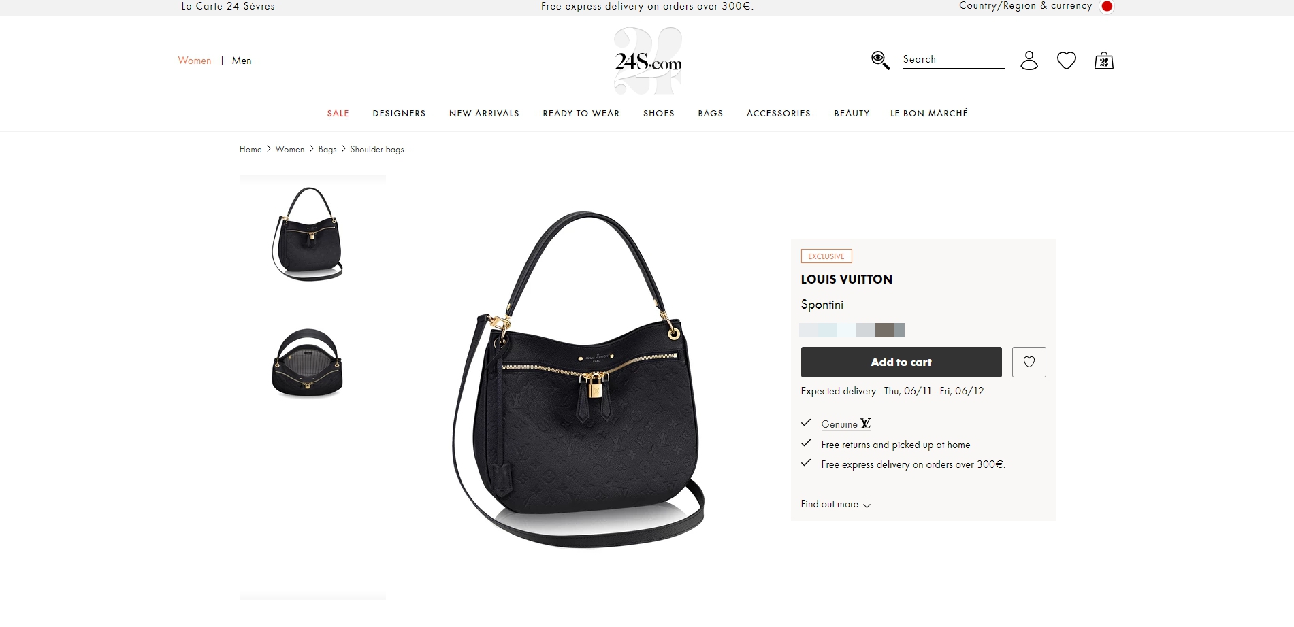Open the wishlist heart icon in header
This screenshot has height=627, width=1294.
coord(1067,61)
